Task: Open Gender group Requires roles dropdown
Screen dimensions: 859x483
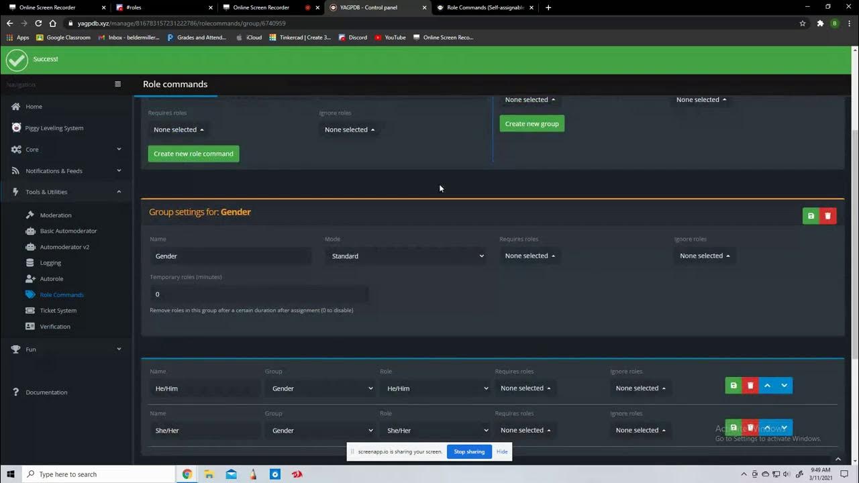Action: click(x=530, y=256)
